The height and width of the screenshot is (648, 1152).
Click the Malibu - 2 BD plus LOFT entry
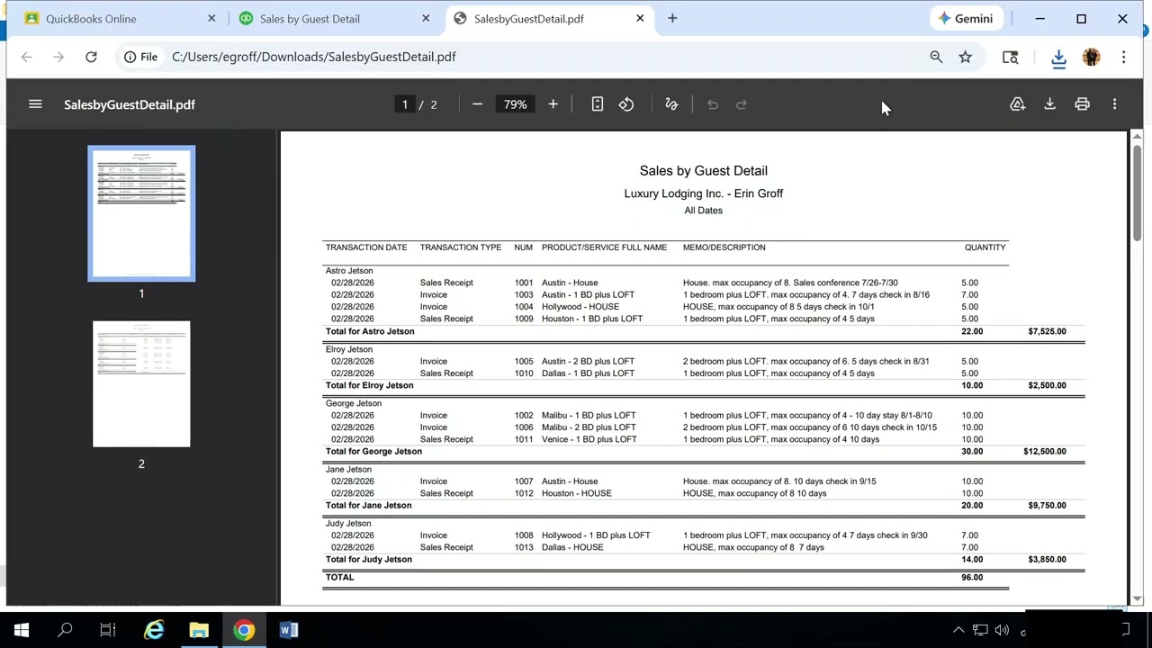(x=589, y=427)
